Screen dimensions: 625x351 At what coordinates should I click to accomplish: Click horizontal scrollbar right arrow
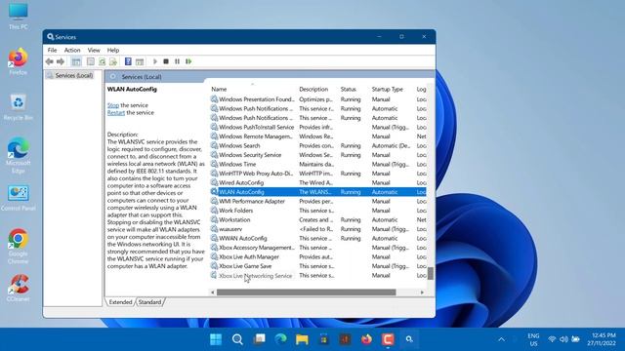coord(422,292)
